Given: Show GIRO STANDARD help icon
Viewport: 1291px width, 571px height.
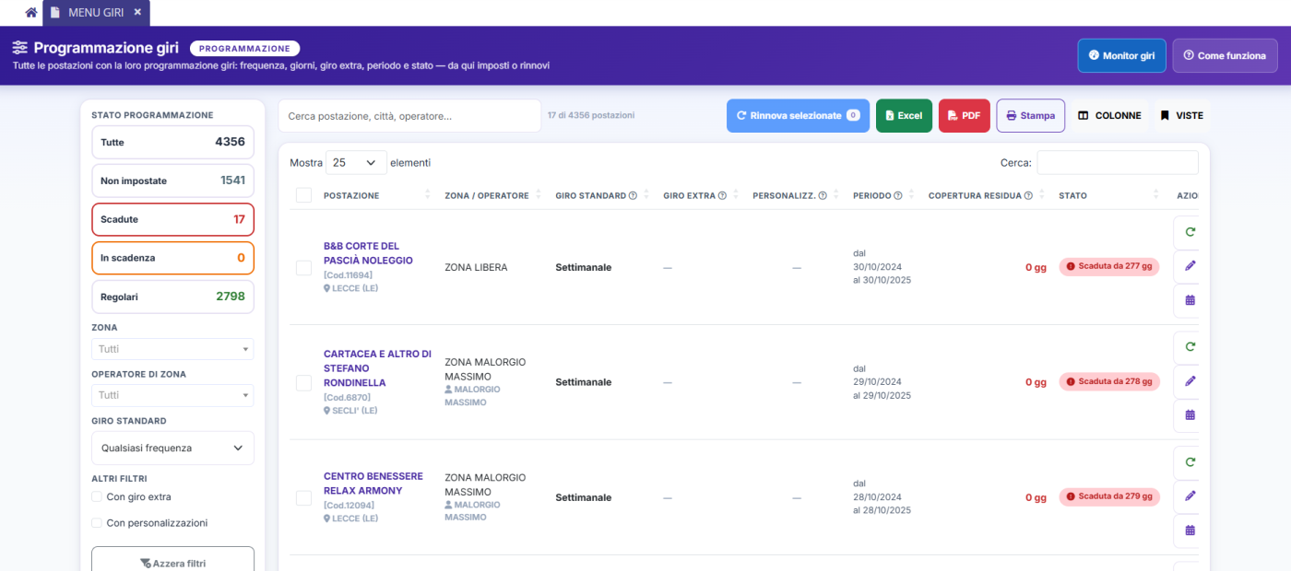Looking at the screenshot, I should [x=633, y=195].
